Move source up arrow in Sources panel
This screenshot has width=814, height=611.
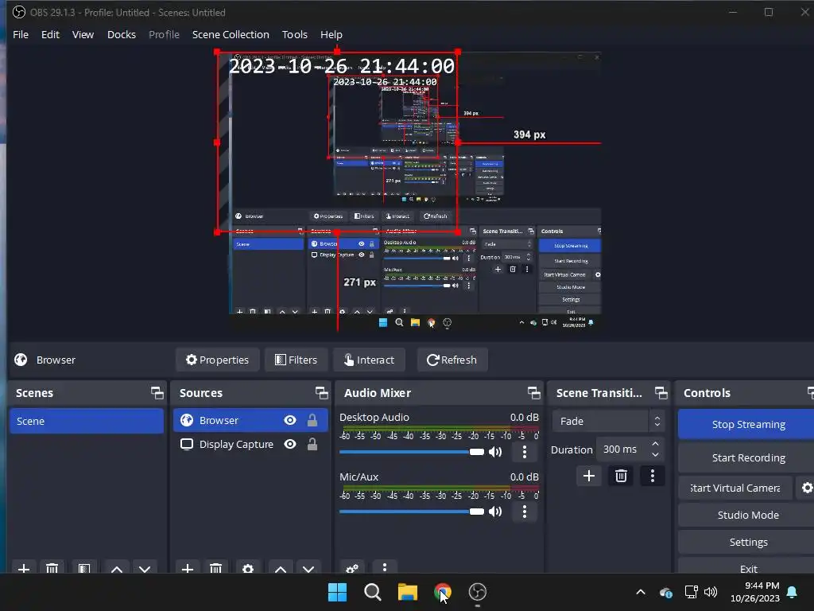pyautogui.click(x=281, y=568)
